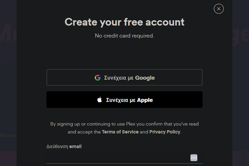Click the bold Google word in button

[145, 78]
